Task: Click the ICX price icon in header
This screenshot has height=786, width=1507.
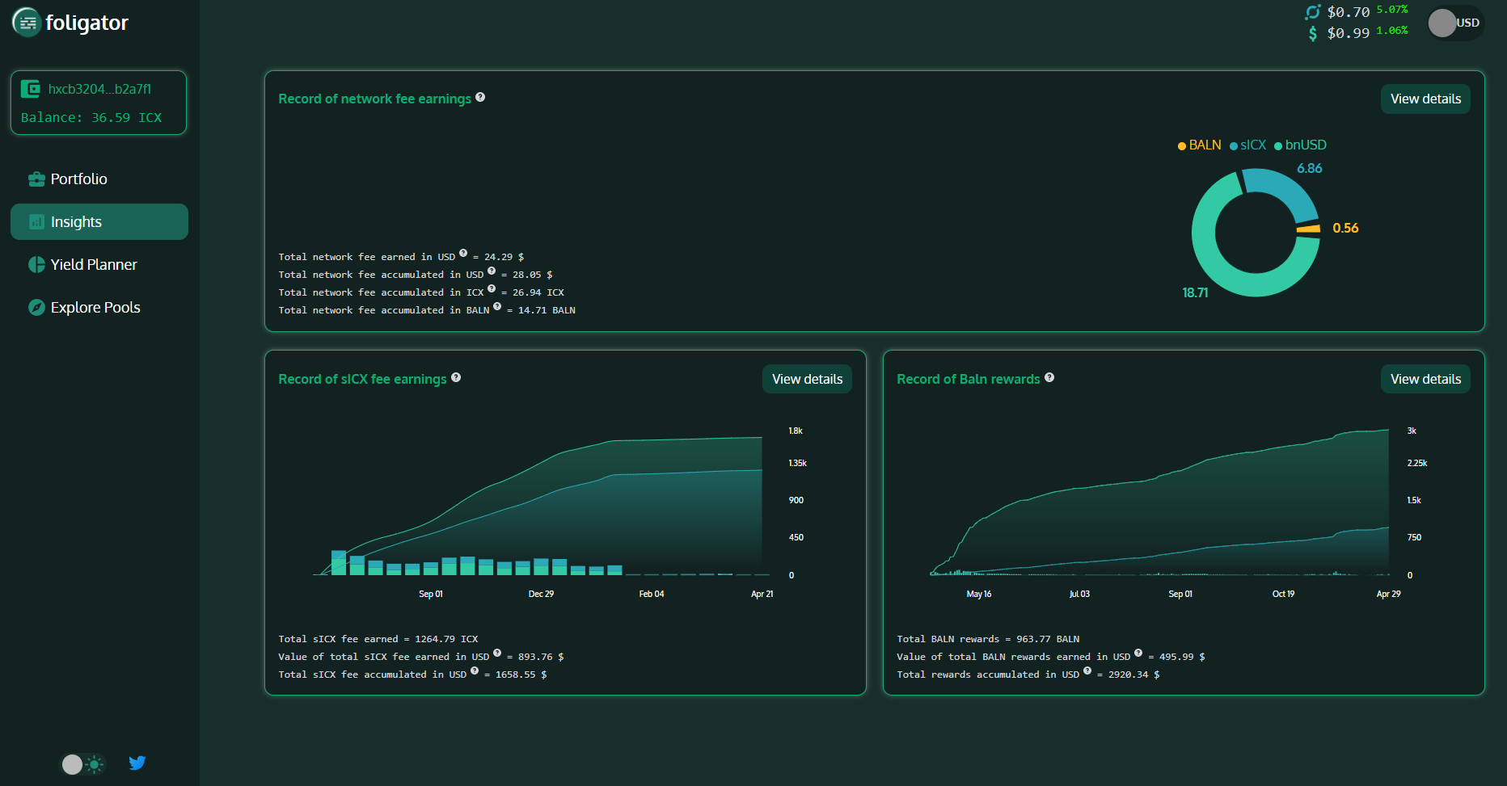Action: 1312,12
